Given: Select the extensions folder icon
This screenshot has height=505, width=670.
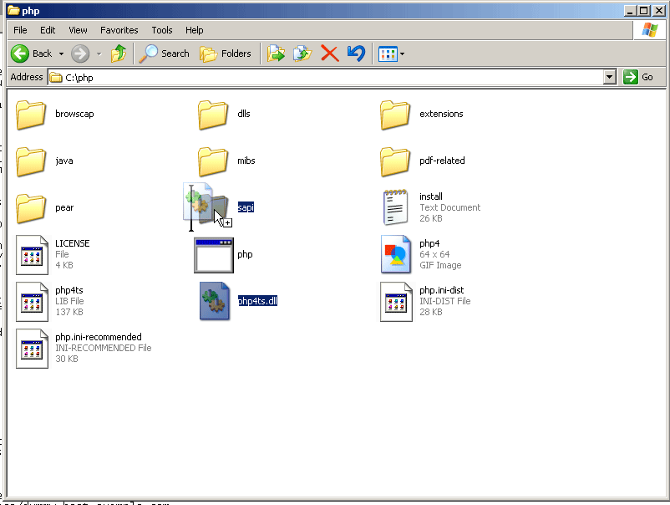Looking at the screenshot, I should click(395, 115).
